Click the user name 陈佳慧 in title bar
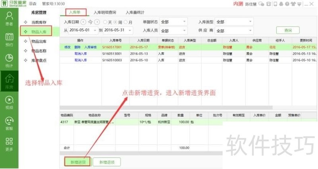 click(251, 4)
